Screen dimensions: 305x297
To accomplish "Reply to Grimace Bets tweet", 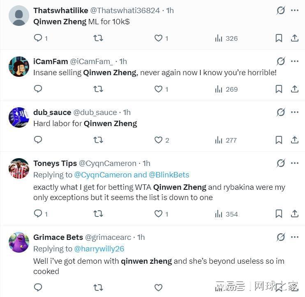I will point(38,287).
